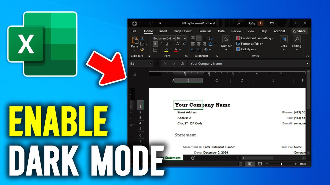
Task: Zoom in with the plus icon
Action: point(296,164)
